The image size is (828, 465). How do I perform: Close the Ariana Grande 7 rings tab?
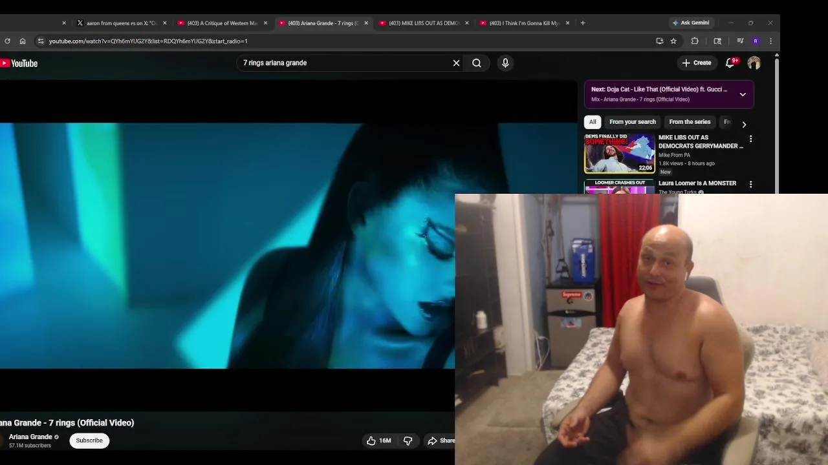[366, 23]
